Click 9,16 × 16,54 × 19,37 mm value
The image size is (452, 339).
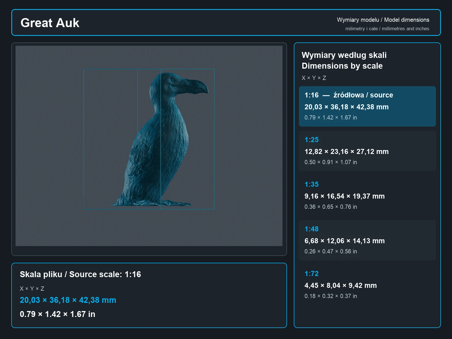(x=344, y=196)
